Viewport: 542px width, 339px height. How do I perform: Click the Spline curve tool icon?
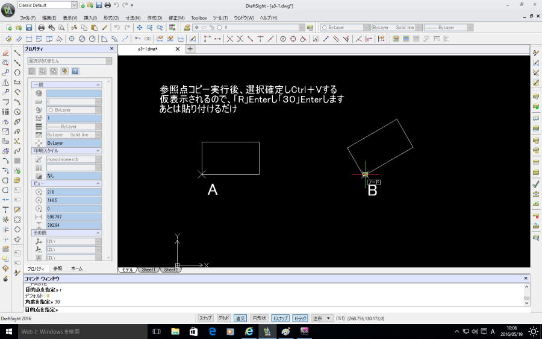[x=17, y=151]
